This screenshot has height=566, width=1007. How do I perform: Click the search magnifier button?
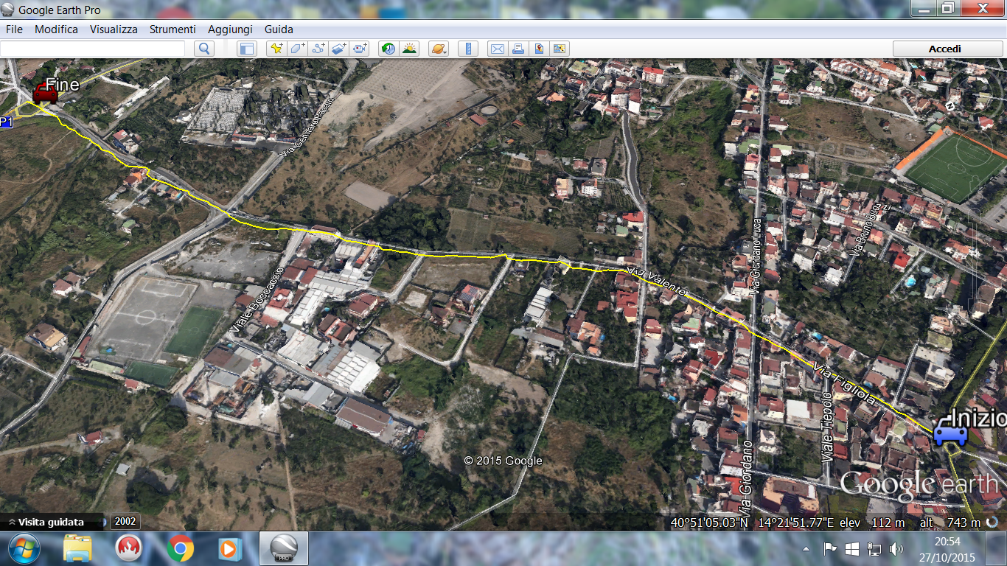tap(204, 49)
